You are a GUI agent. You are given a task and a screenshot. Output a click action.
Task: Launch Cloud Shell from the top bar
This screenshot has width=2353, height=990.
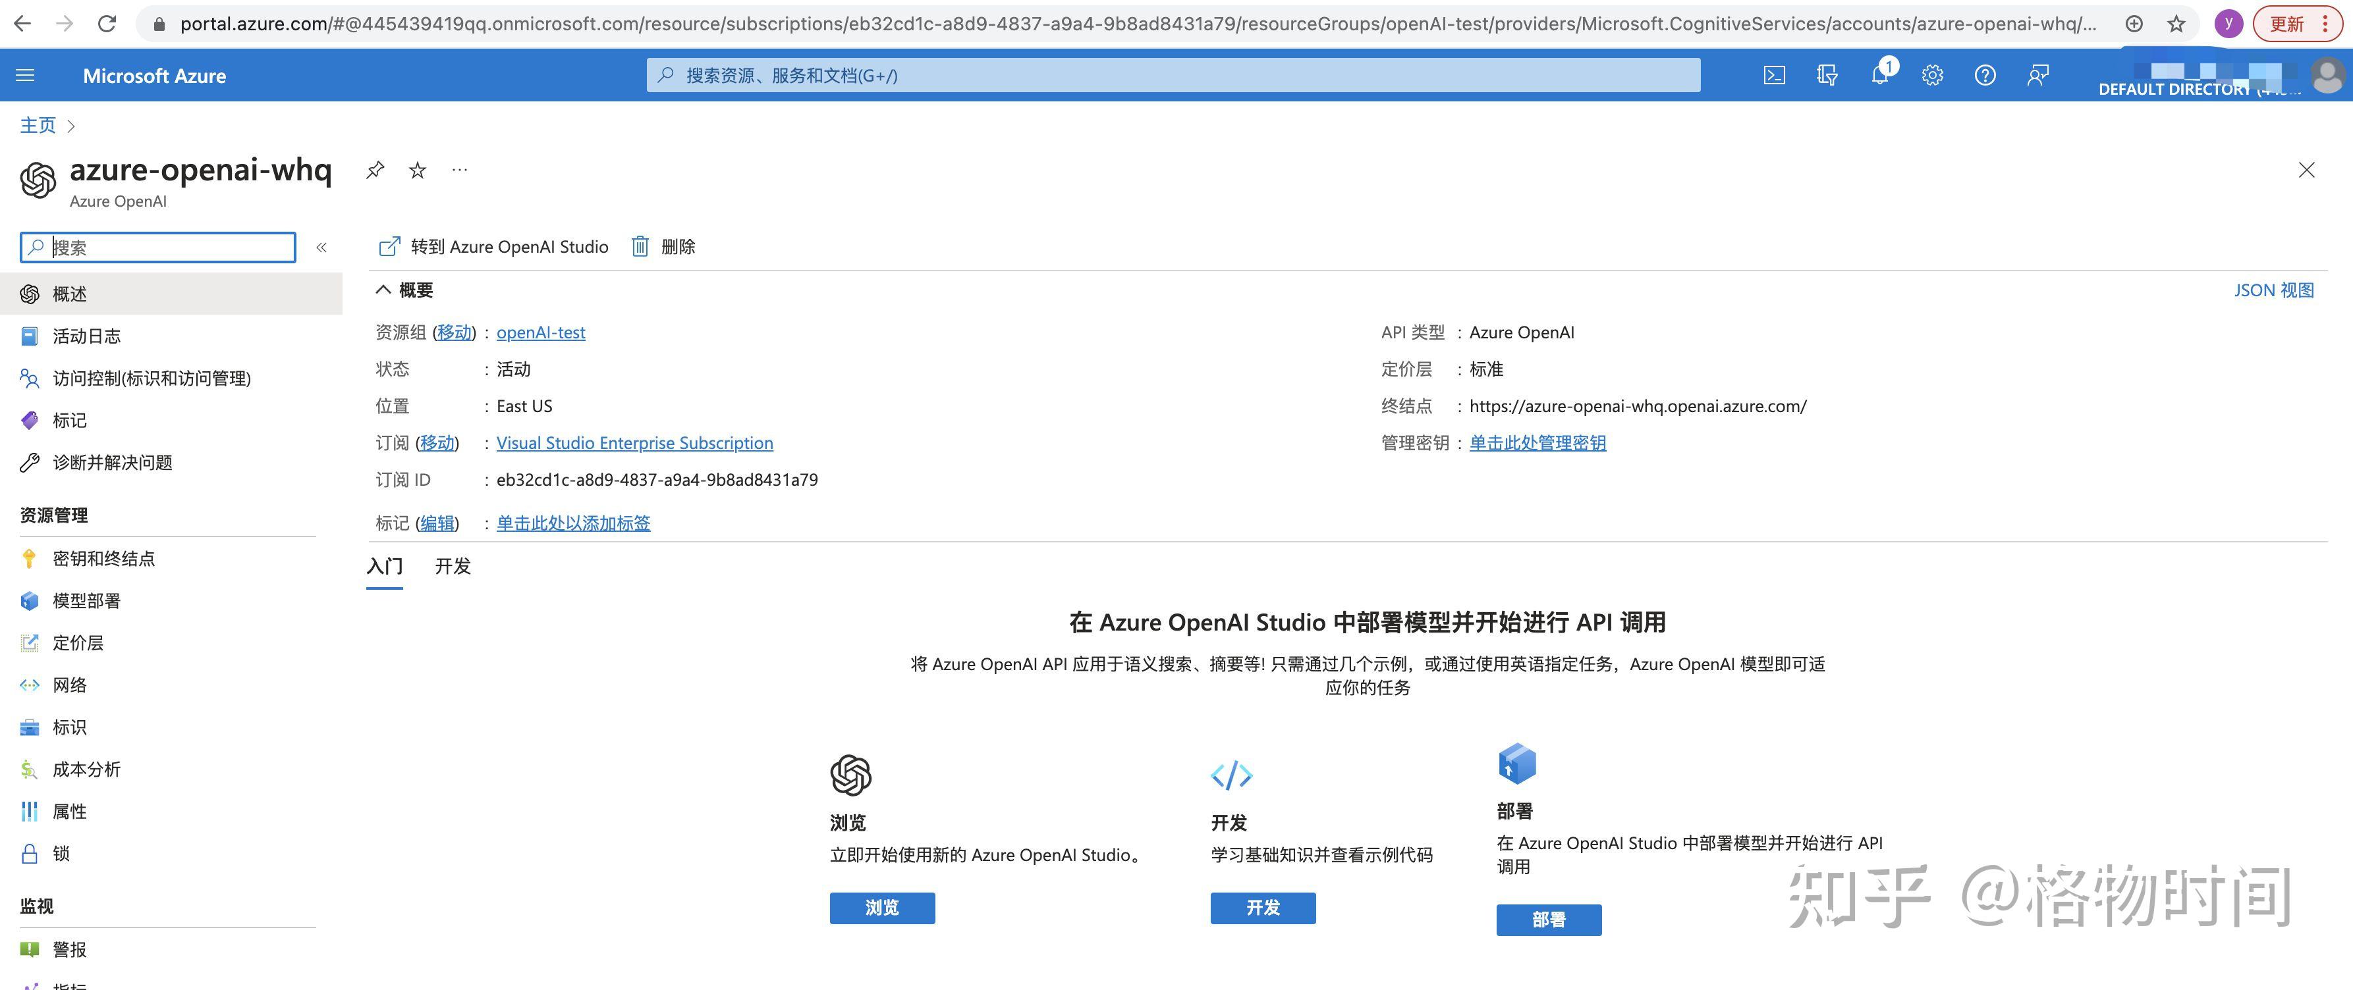(1774, 75)
